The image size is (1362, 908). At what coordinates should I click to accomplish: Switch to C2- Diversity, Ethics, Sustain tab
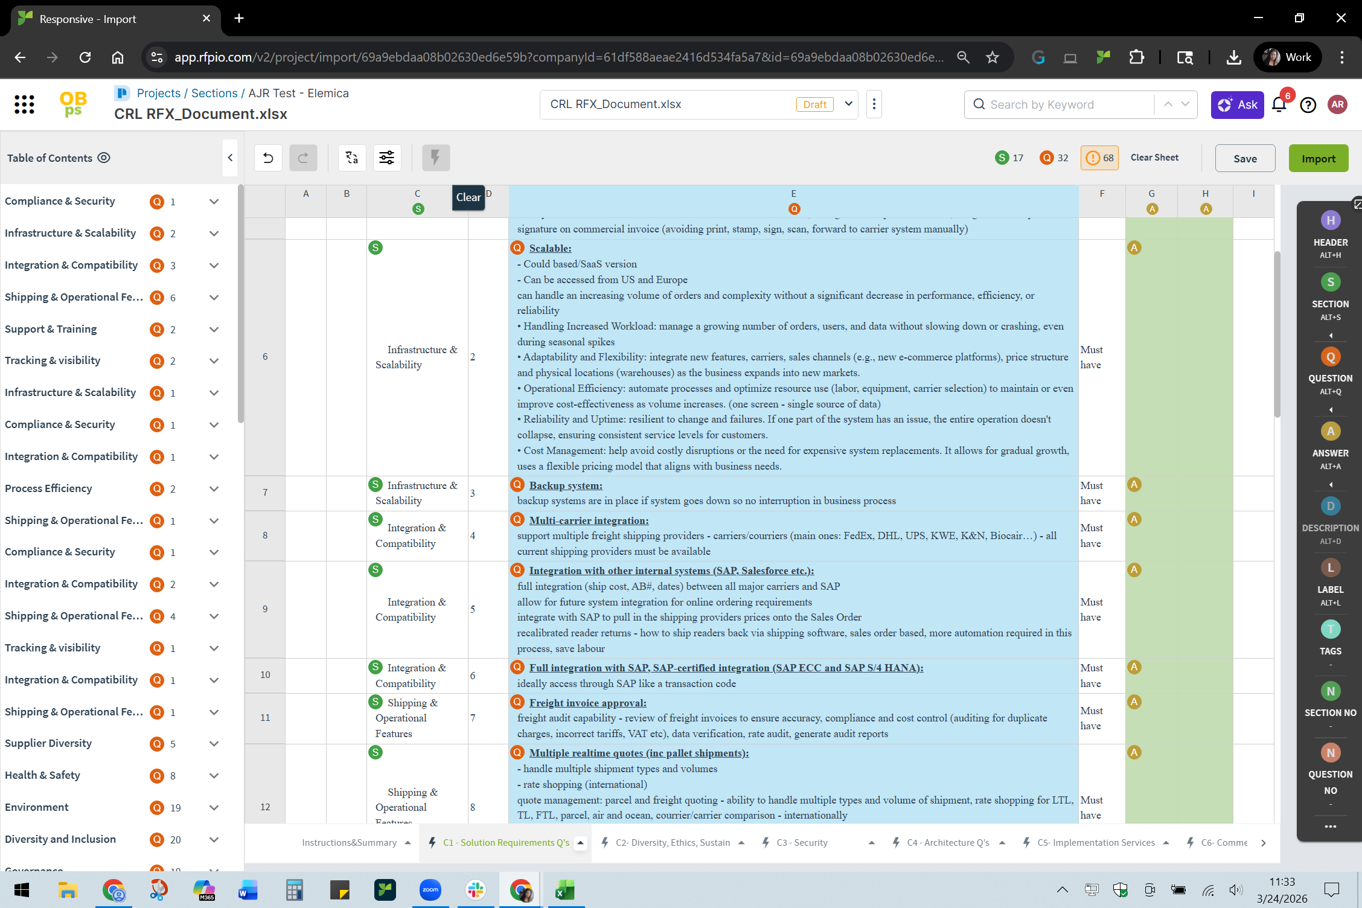[x=673, y=843]
